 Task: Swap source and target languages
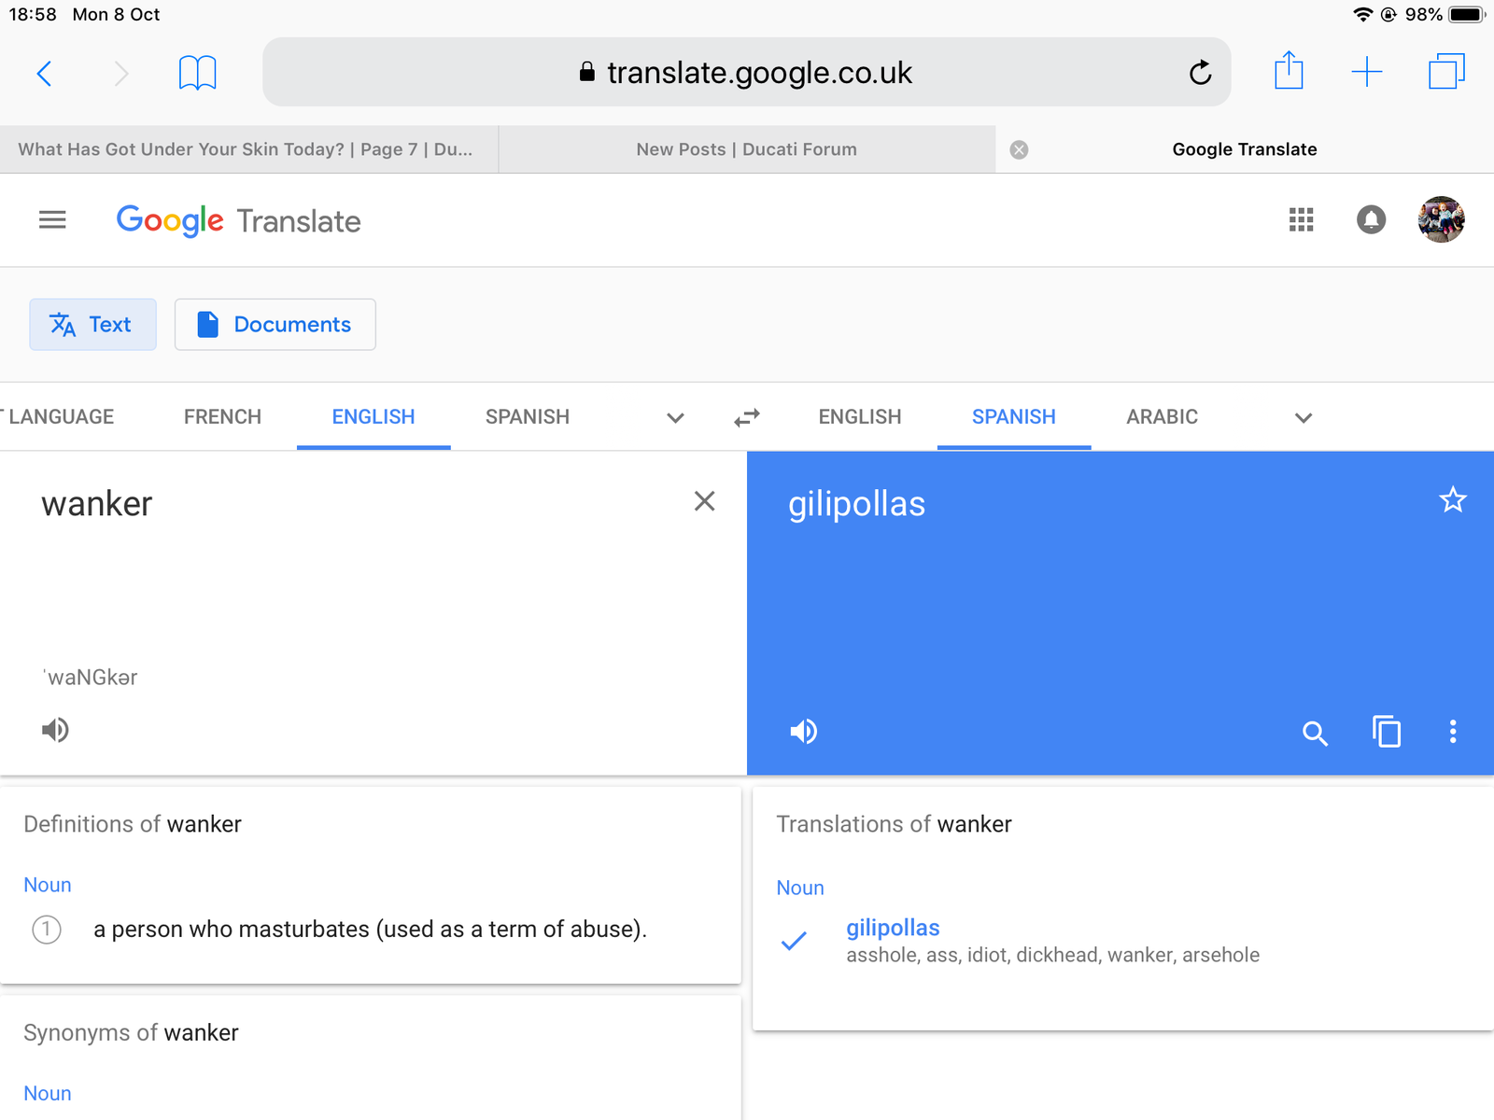pyautogui.click(x=746, y=417)
